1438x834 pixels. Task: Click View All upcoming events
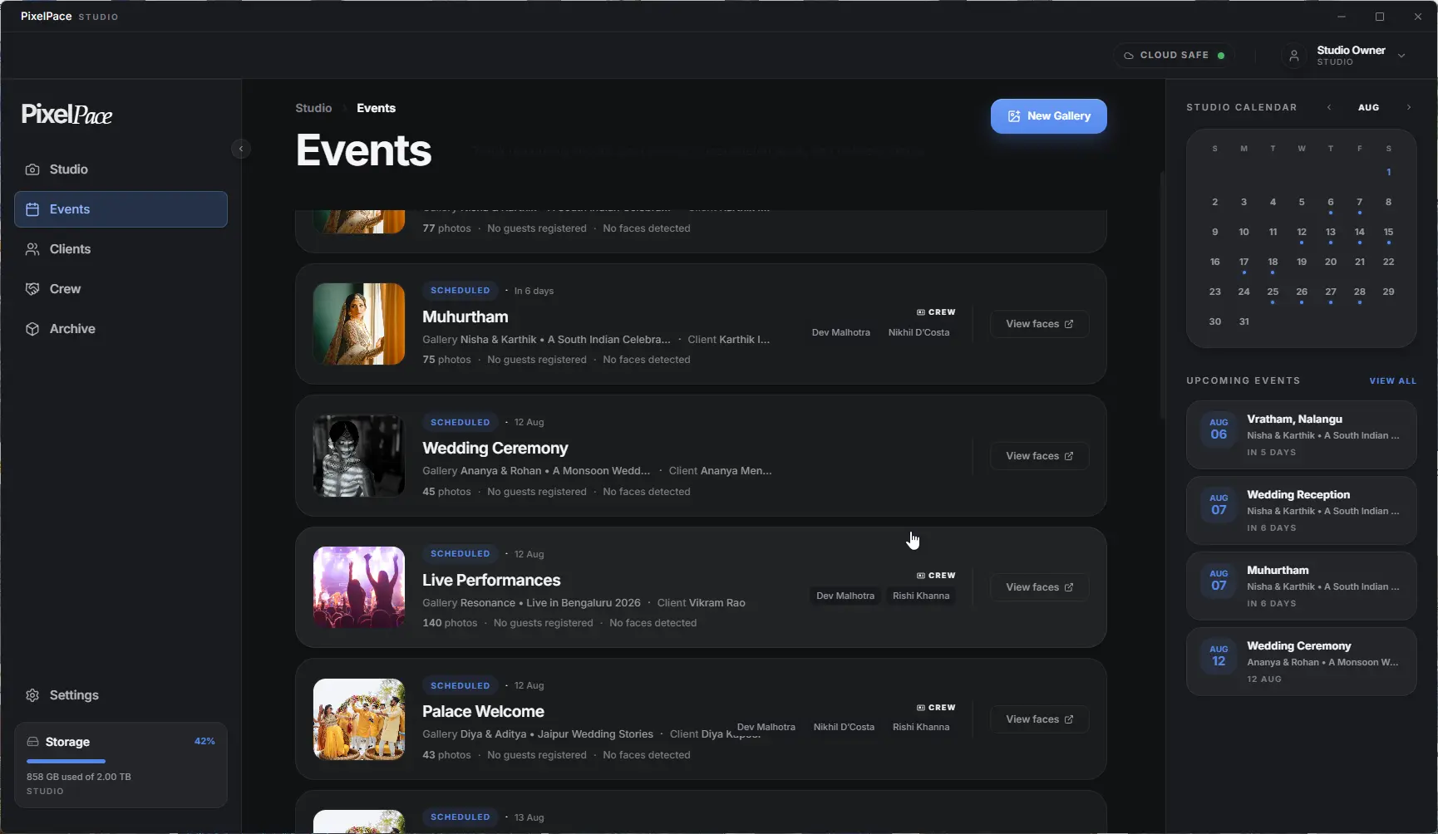pyautogui.click(x=1392, y=380)
